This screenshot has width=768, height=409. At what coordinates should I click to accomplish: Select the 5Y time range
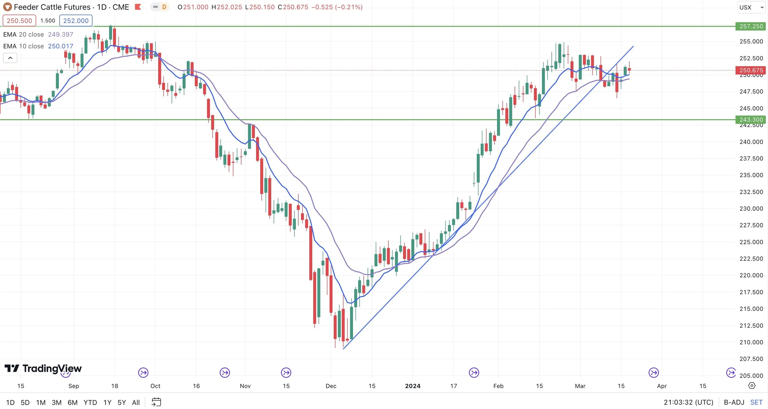tap(122, 402)
